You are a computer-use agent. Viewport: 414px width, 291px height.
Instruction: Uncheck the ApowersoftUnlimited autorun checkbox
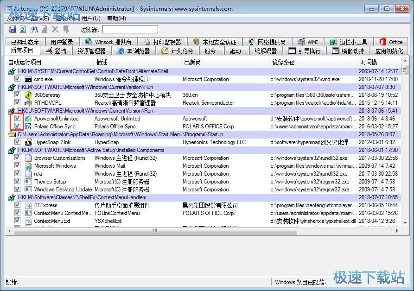[x=17, y=119]
